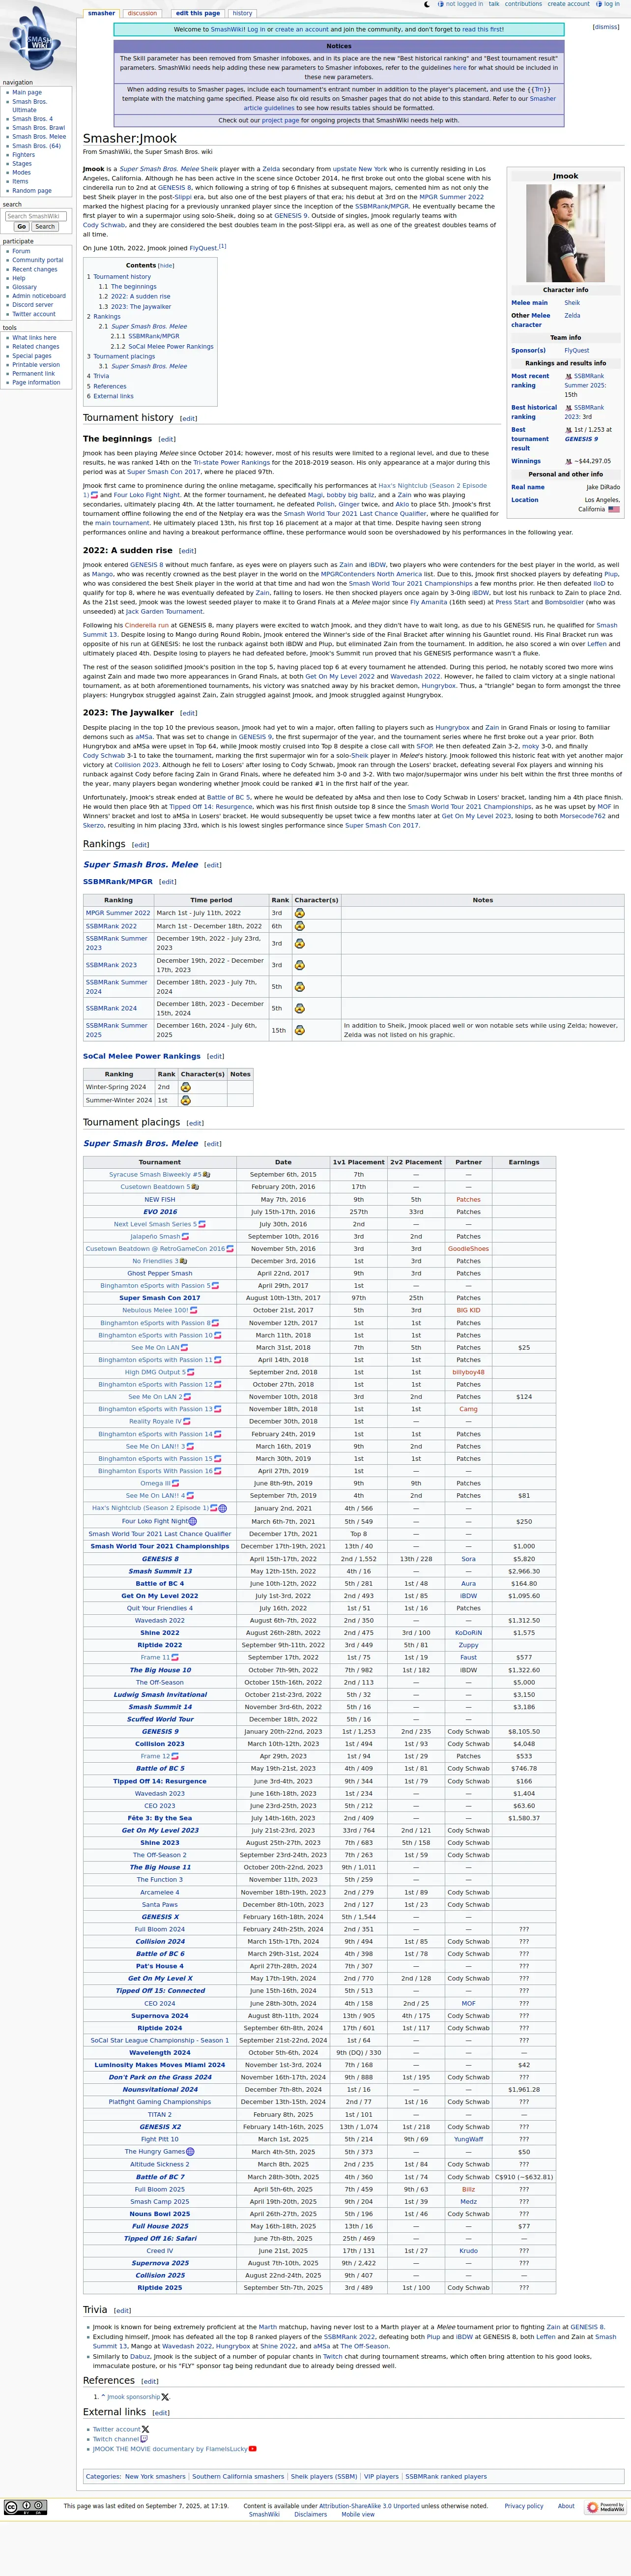
Task: Select the $8,105.50 earnings cell
Action: pos(524,1731)
